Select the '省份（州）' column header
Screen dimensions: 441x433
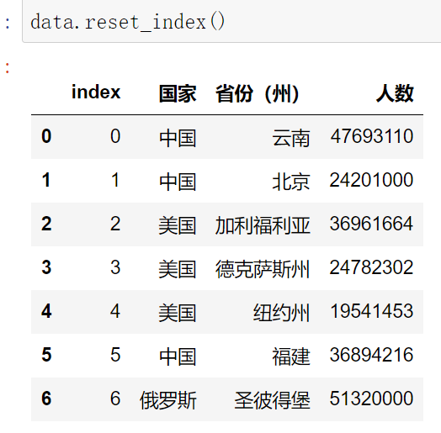click(x=258, y=93)
